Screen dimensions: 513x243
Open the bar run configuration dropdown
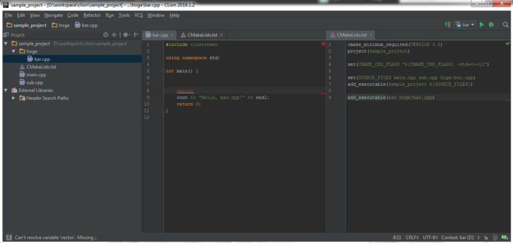pos(465,25)
